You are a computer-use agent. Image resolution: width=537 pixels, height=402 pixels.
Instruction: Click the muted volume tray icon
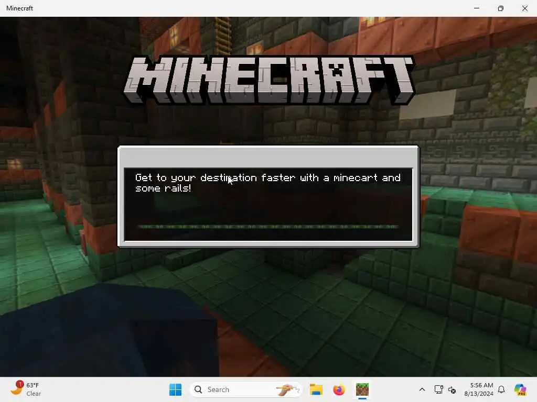(452, 389)
